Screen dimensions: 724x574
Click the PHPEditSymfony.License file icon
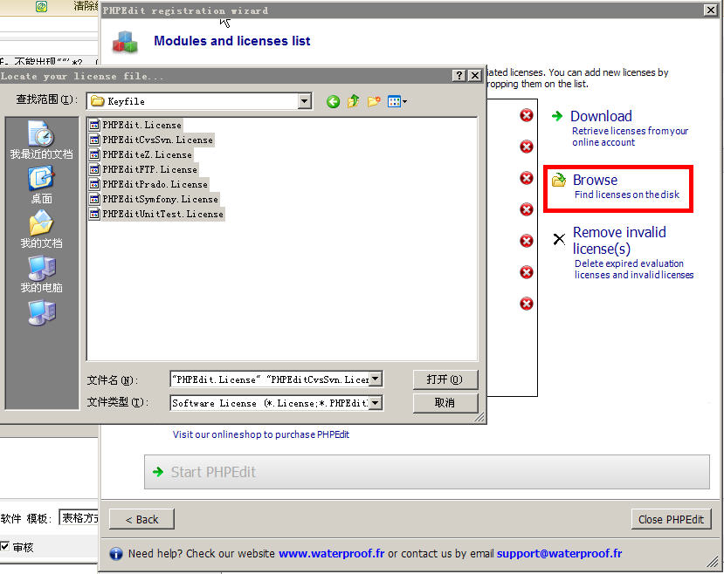94,199
